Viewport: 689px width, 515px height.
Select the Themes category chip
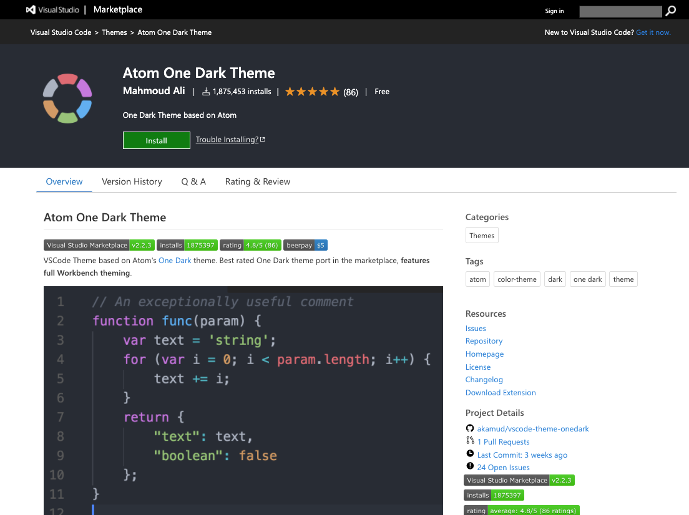(481, 235)
